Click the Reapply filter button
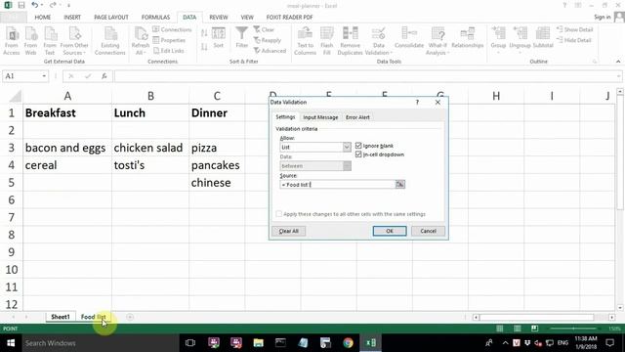 tap(268, 40)
